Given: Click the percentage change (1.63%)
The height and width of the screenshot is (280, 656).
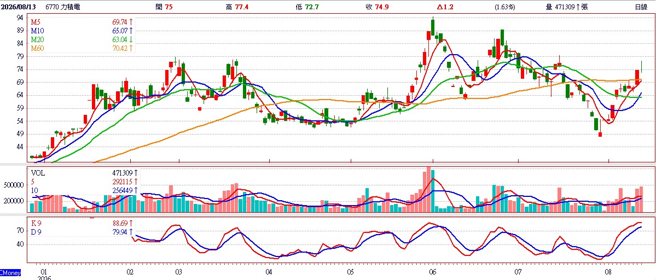Looking at the screenshot, I should click(x=505, y=7).
